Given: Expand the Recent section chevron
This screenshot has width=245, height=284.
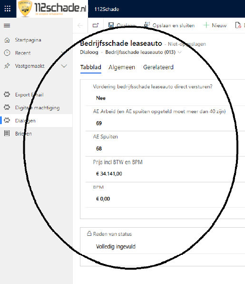Looking at the screenshot, I should (x=64, y=53).
